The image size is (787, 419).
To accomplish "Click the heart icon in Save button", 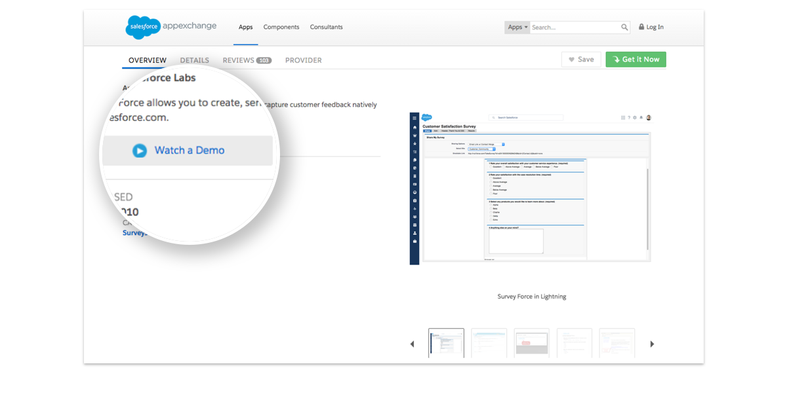I will pyautogui.click(x=571, y=60).
